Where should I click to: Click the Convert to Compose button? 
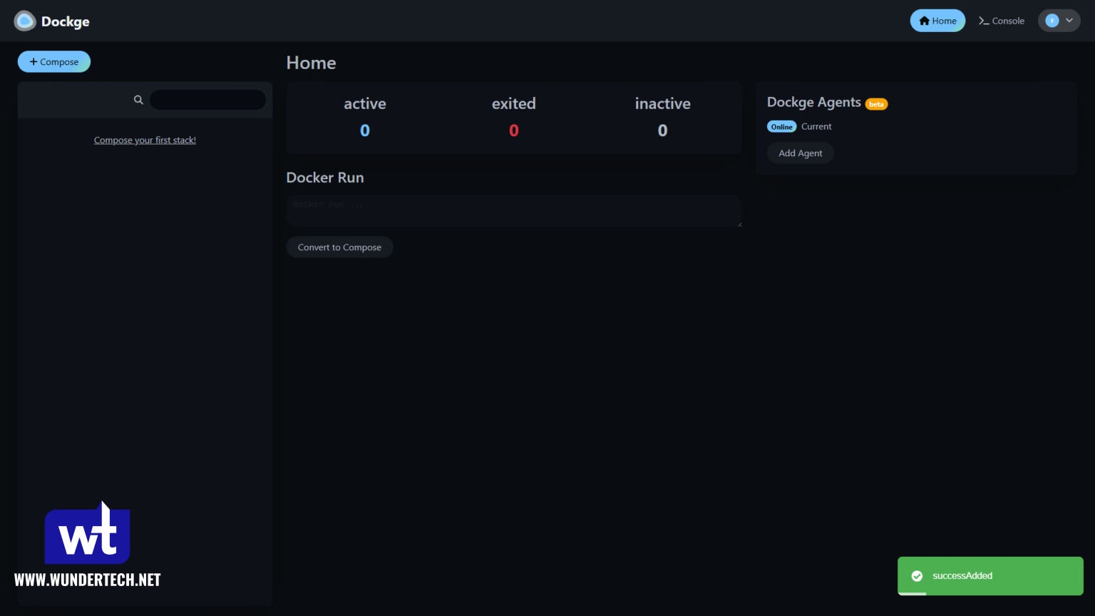tap(339, 247)
